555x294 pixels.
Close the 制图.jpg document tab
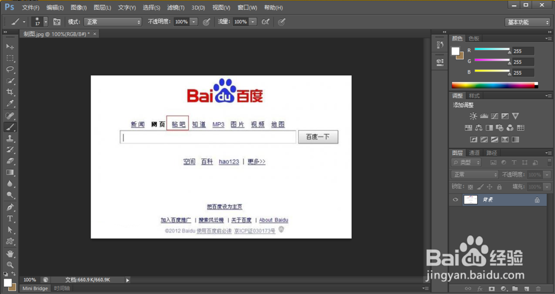94,34
